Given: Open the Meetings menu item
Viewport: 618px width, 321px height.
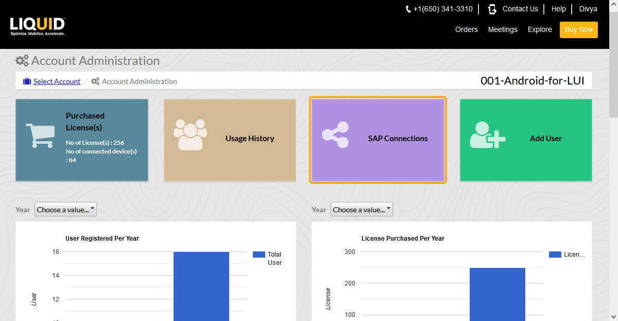Looking at the screenshot, I should (x=503, y=29).
